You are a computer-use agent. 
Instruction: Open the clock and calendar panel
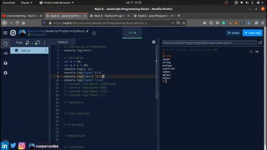point(133,2)
